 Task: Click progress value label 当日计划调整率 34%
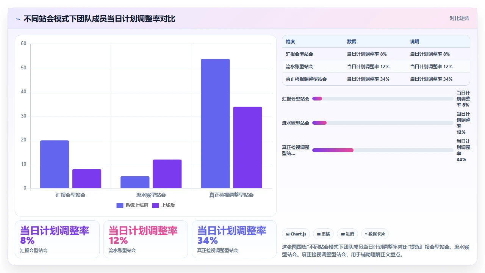(x=463, y=150)
